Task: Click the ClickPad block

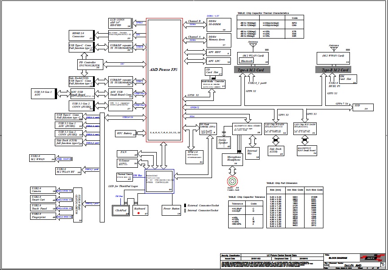Action: [119, 210]
